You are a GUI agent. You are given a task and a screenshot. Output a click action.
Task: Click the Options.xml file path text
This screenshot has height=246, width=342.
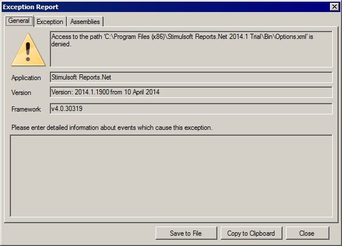(x=205, y=37)
